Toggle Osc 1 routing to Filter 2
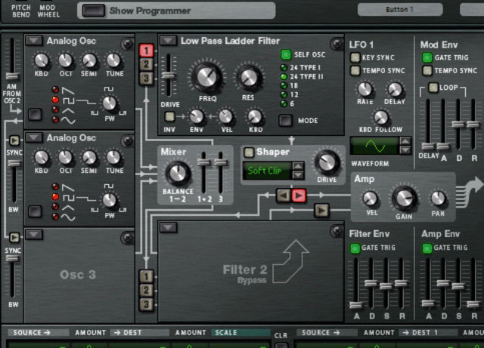 click(146, 276)
